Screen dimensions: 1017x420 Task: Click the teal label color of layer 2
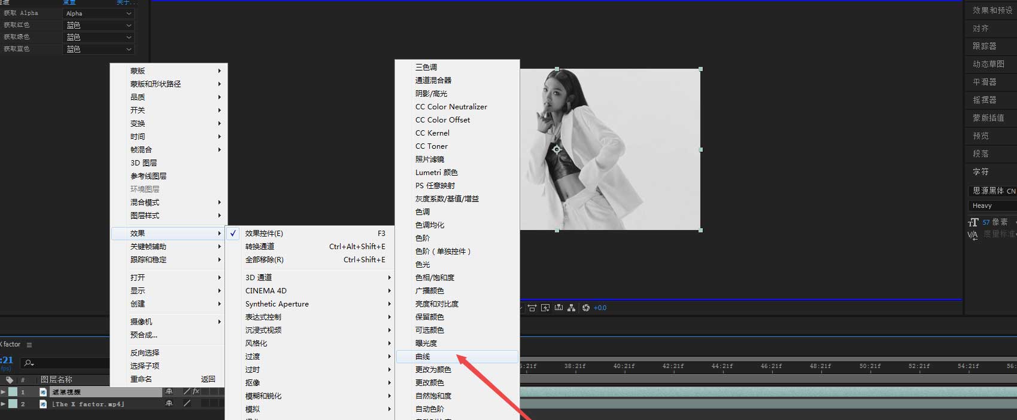click(x=13, y=404)
